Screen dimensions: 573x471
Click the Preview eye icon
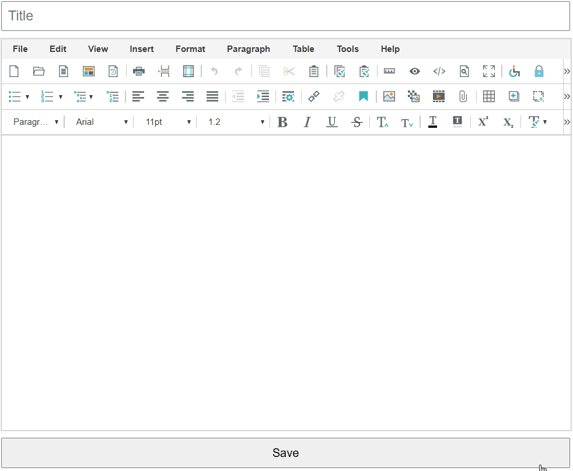[x=414, y=71]
